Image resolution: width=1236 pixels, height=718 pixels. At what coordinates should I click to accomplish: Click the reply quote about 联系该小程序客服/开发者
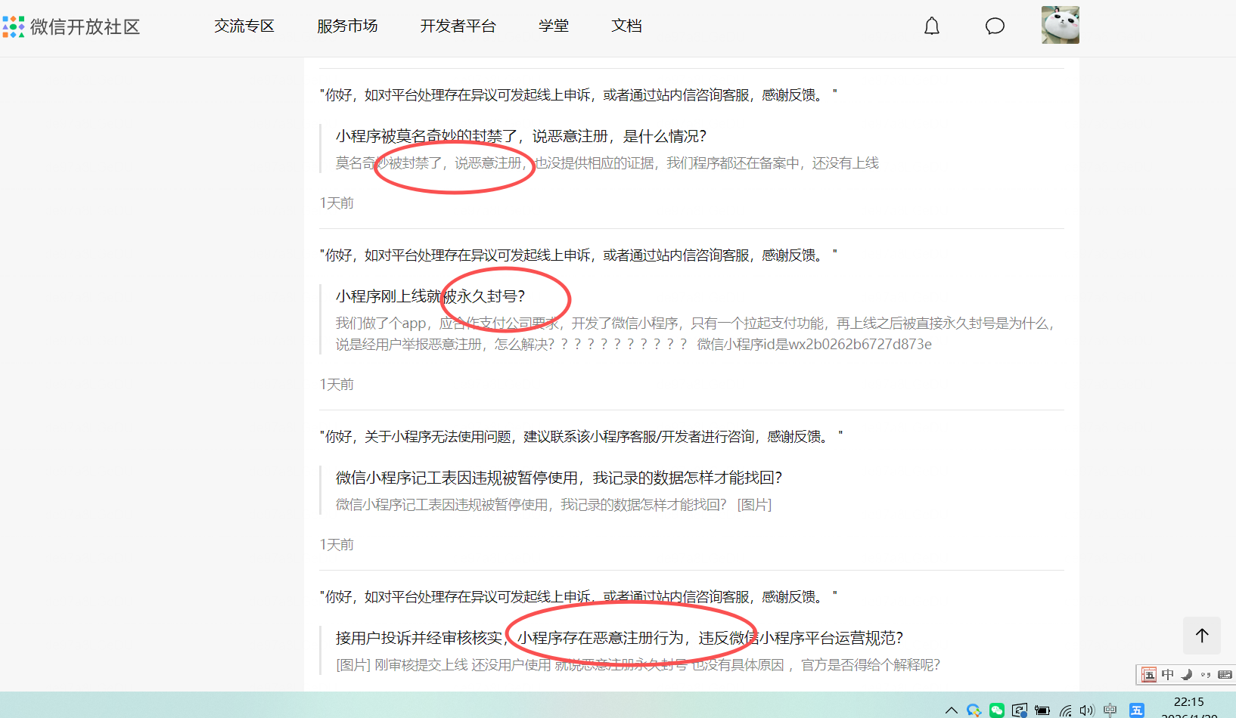[x=582, y=437]
